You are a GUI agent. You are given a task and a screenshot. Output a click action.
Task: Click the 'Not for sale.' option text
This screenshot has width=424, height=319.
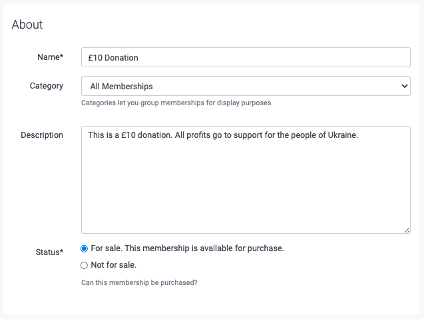click(114, 265)
